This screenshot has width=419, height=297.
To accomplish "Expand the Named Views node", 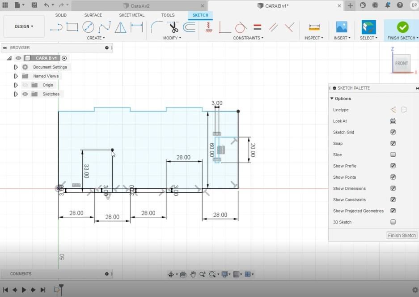I will [16, 76].
